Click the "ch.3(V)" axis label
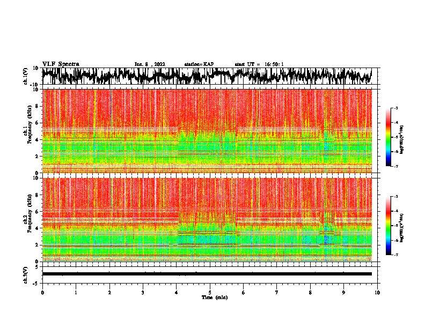This screenshot has width=425, height=328. [x=26, y=275]
